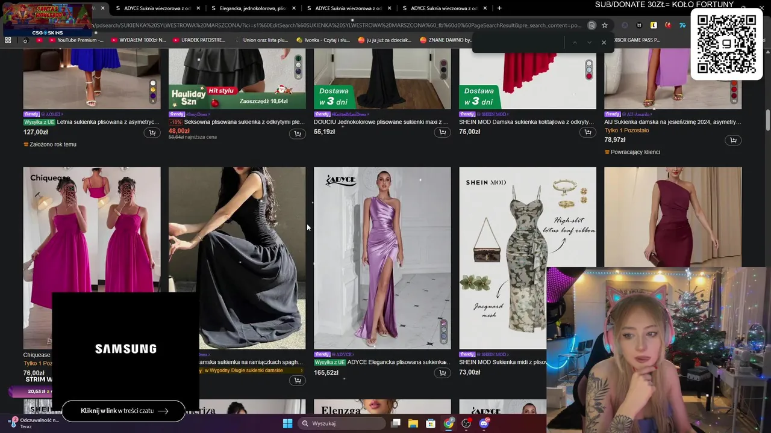Add AIJ 78,97zł dress to cart

733,140
